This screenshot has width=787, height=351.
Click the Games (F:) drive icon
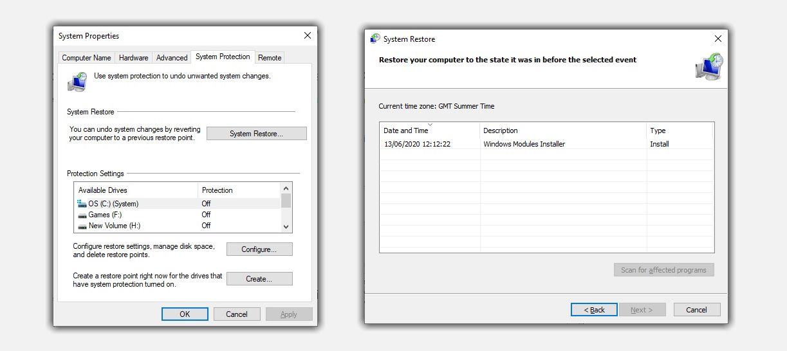pyautogui.click(x=82, y=215)
